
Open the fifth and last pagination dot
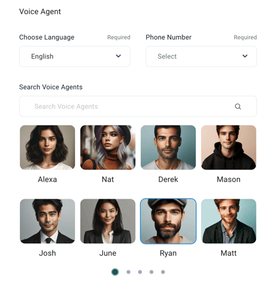pos(163,272)
